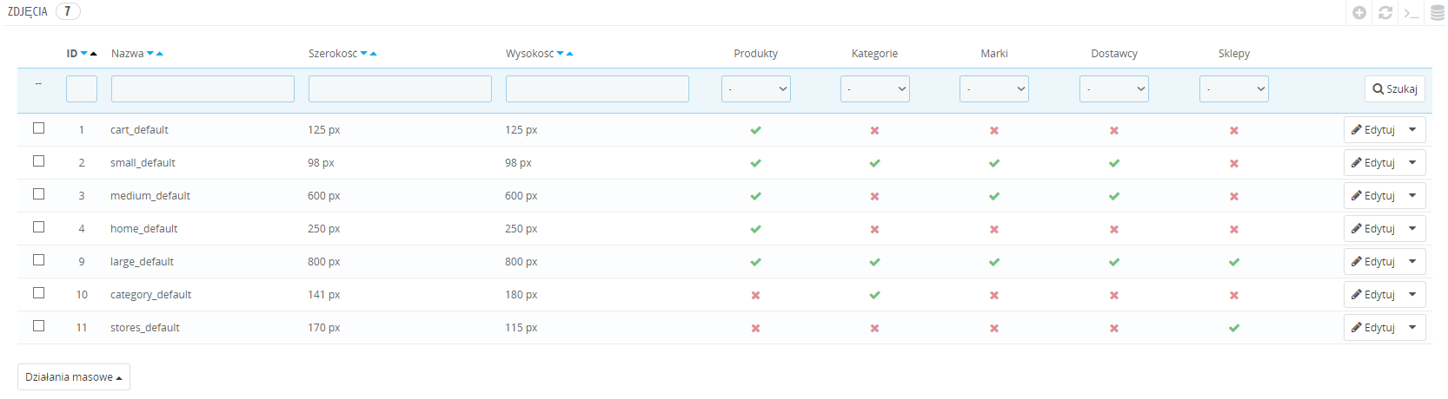Sort Wysokosc column descending arrow

pyautogui.click(x=561, y=54)
